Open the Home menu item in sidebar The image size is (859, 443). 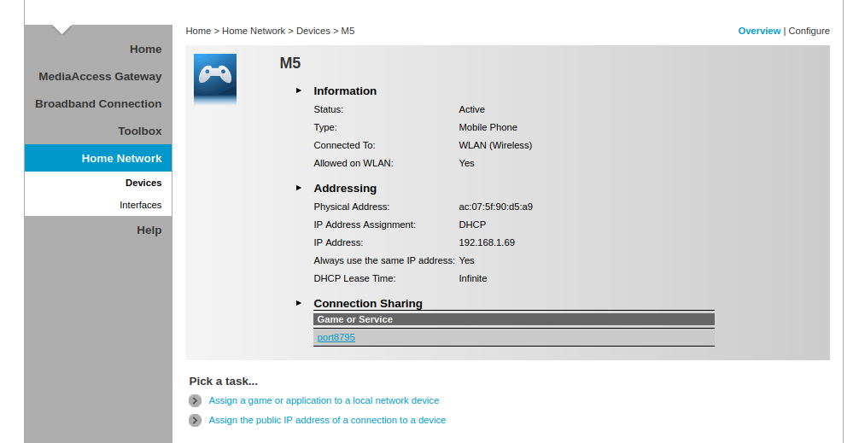coord(145,50)
